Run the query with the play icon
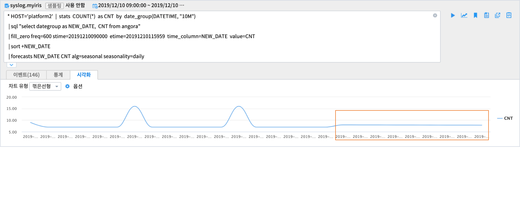Image resolution: width=520 pixels, height=214 pixels. pyautogui.click(x=453, y=15)
